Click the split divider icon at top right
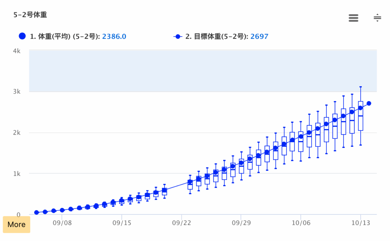 click(x=377, y=18)
